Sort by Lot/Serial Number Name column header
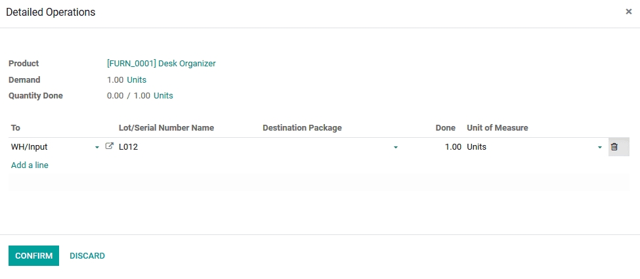640x279 pixels. click(x=166, y=128)
